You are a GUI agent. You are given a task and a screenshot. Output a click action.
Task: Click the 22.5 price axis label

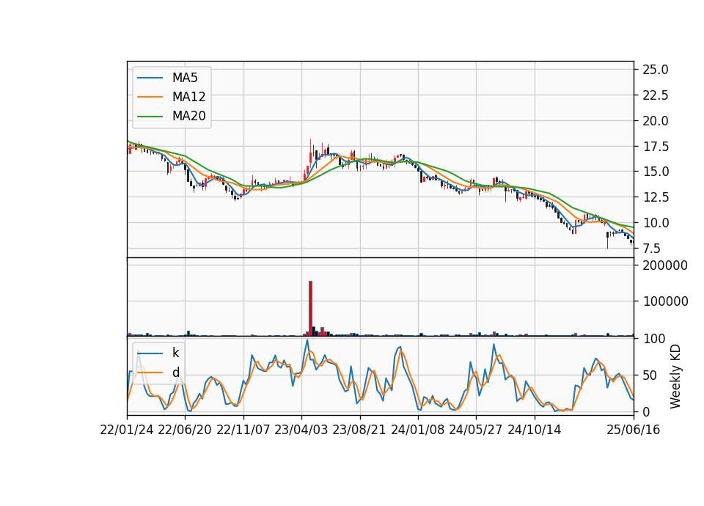(x=656, y=95)
